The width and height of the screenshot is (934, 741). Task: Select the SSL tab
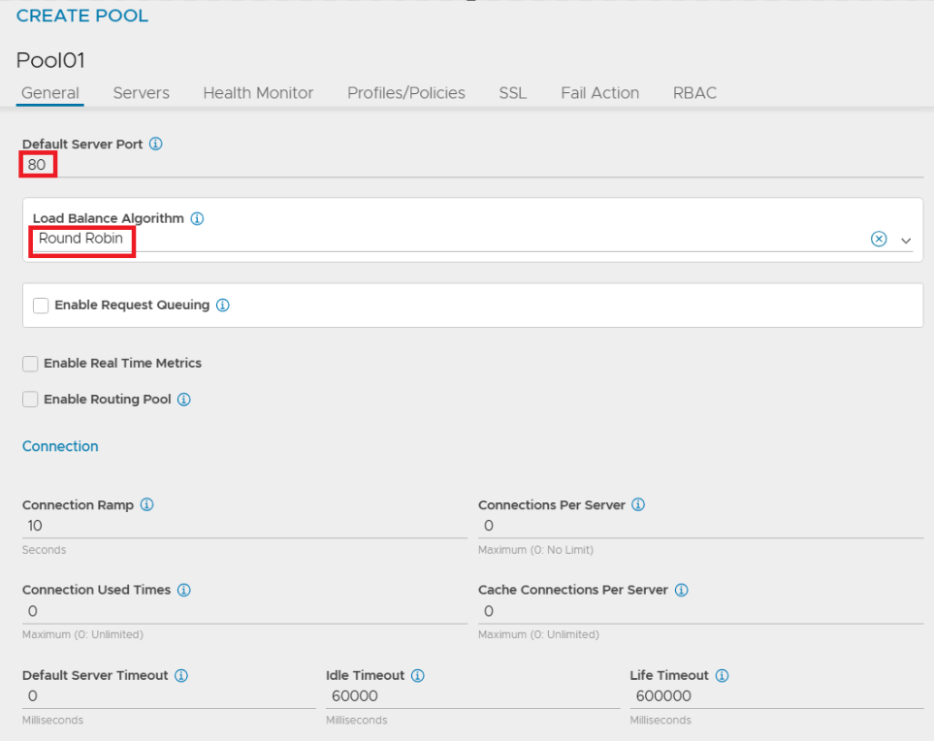tap(513, 93)
